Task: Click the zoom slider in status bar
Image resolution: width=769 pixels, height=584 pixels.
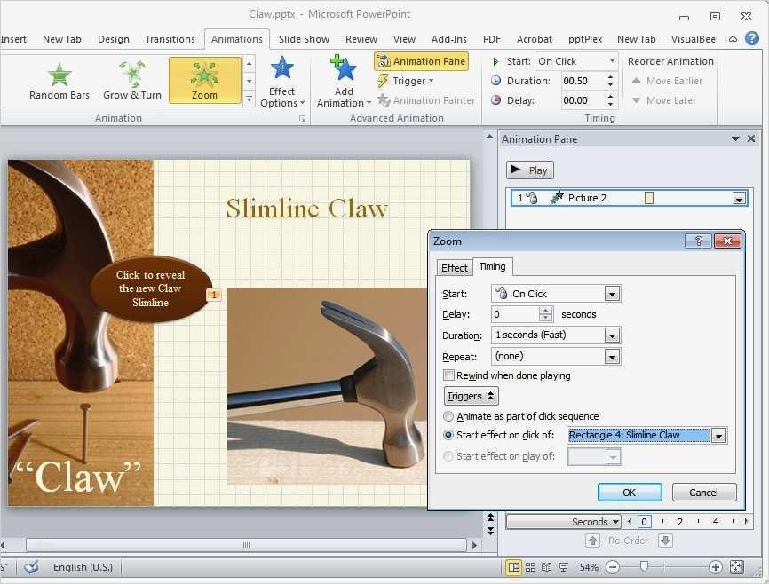Action: 644,567
